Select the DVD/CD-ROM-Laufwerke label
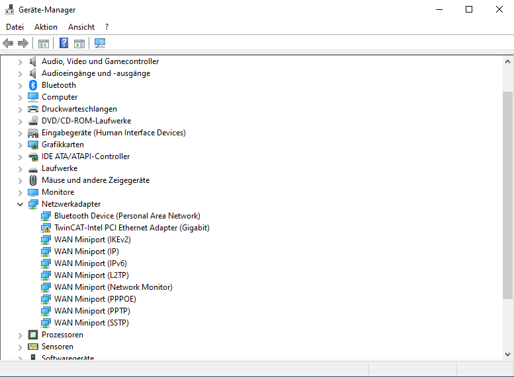514x377 pixels. pyautogui.click(x=86, y=121)
